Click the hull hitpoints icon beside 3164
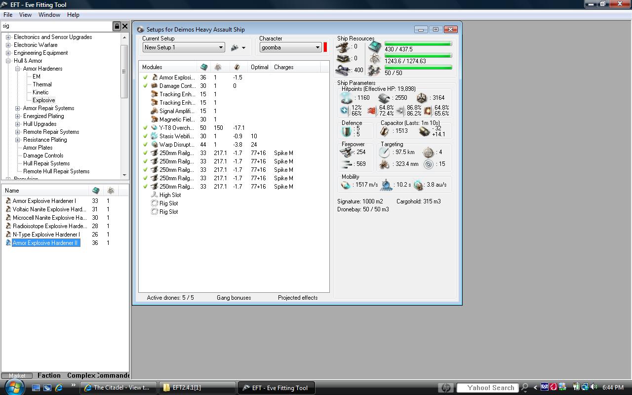Image resolution: width=632 pixels, height=395 pixels. [421, 98]
